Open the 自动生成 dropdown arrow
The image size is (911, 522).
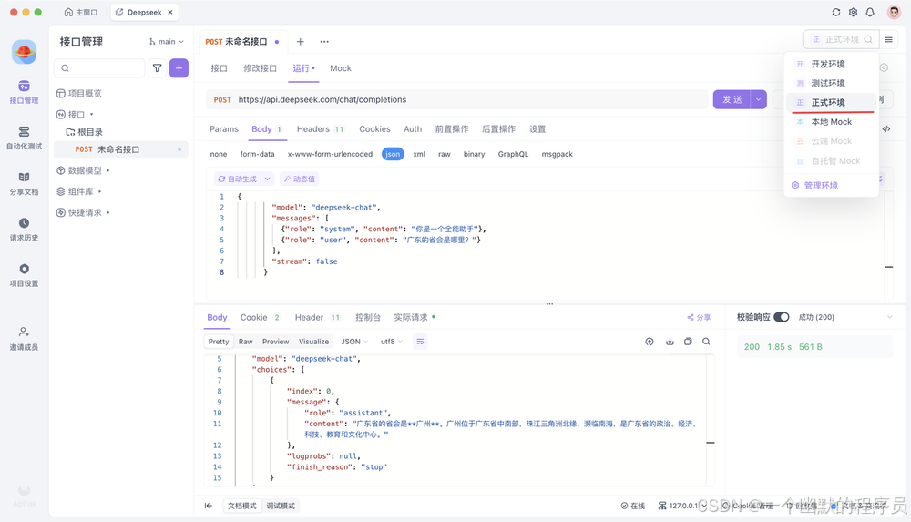(267, 179)
